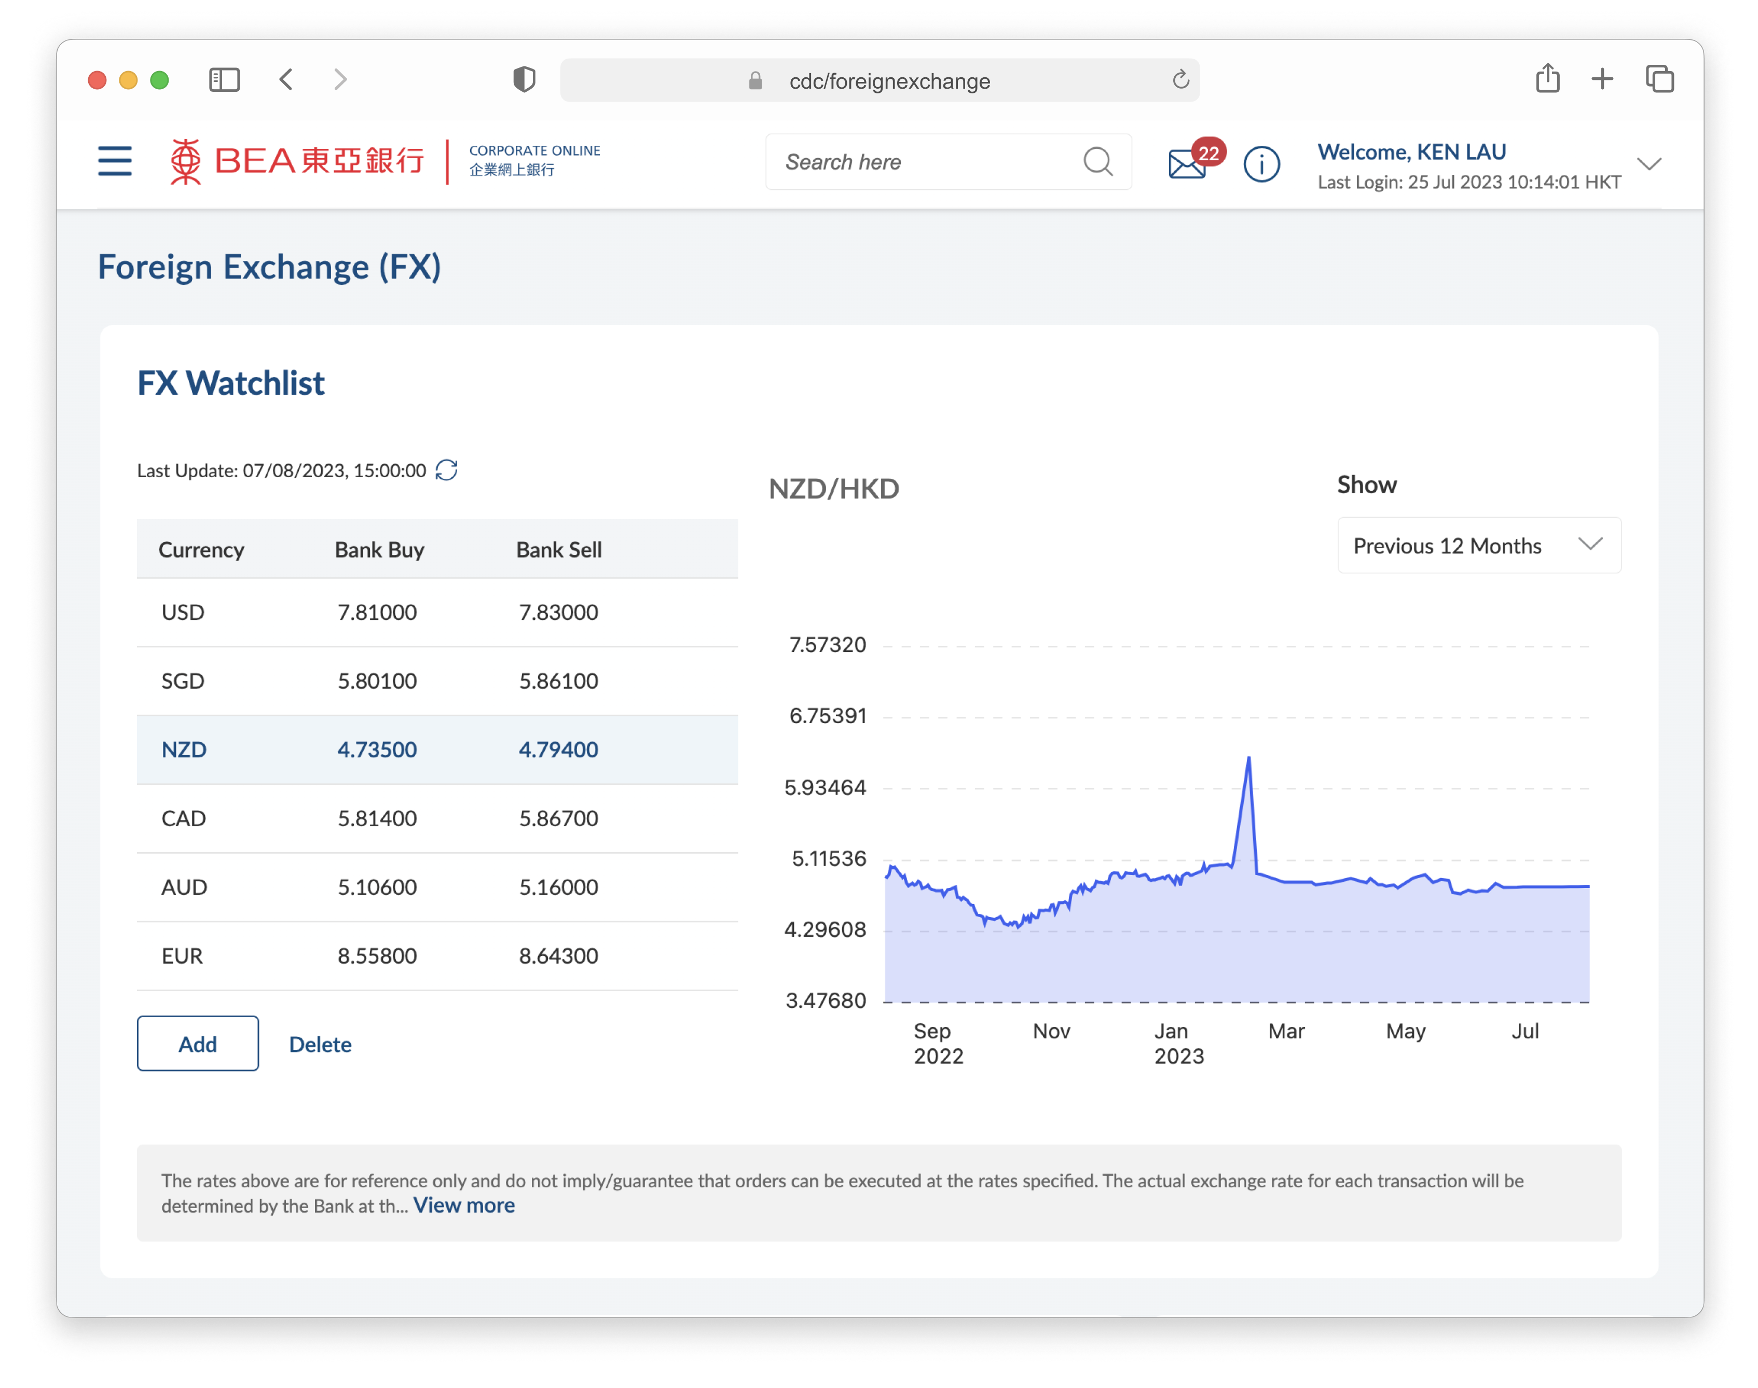Select the EUR currency row
The image size is (1758, 1388).
coord(437,955)
